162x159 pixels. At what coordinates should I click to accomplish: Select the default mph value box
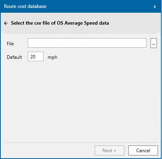(36, 56)
